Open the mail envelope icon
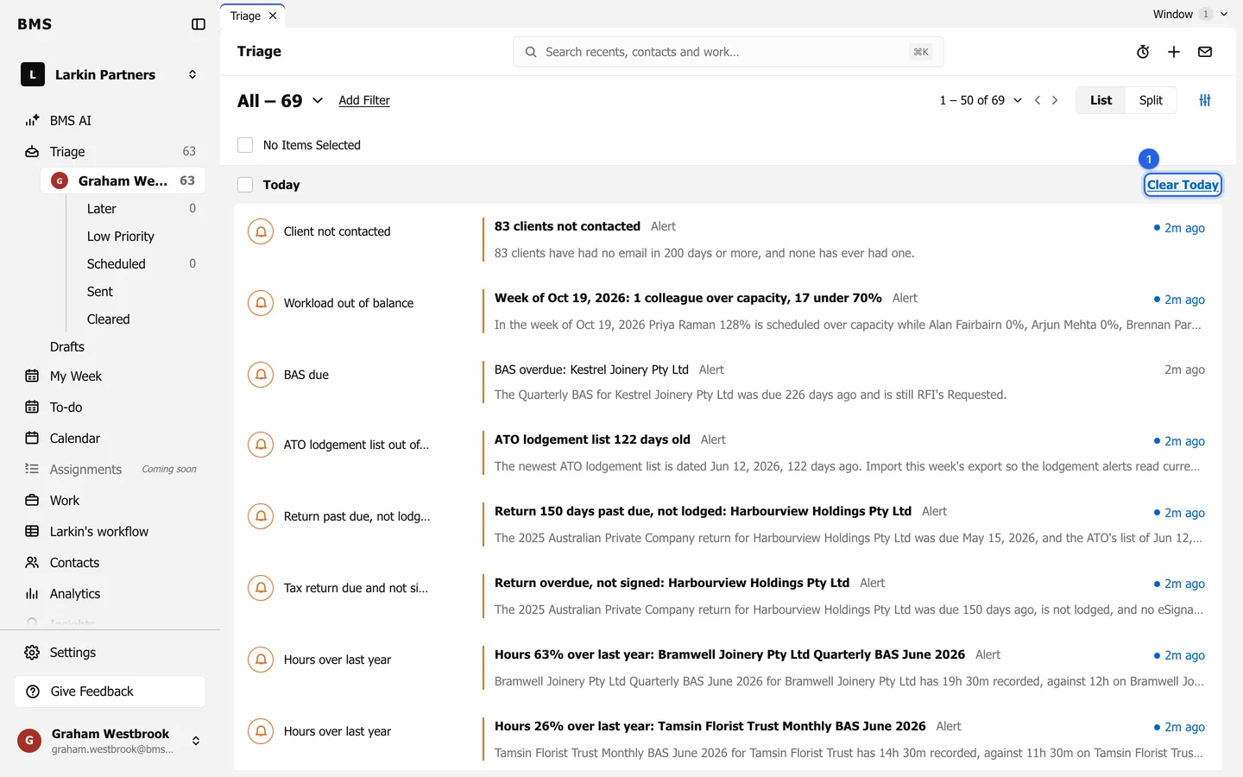 coord(1205,52)
